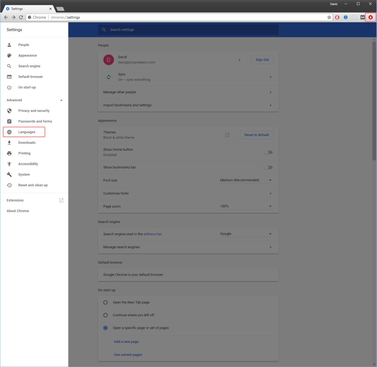Click the scrollbar down arrow
The width and height of the screenshot is (377, 367).
(374, 365)
